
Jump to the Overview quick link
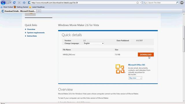pyautogui.click(x=31, y=29)
